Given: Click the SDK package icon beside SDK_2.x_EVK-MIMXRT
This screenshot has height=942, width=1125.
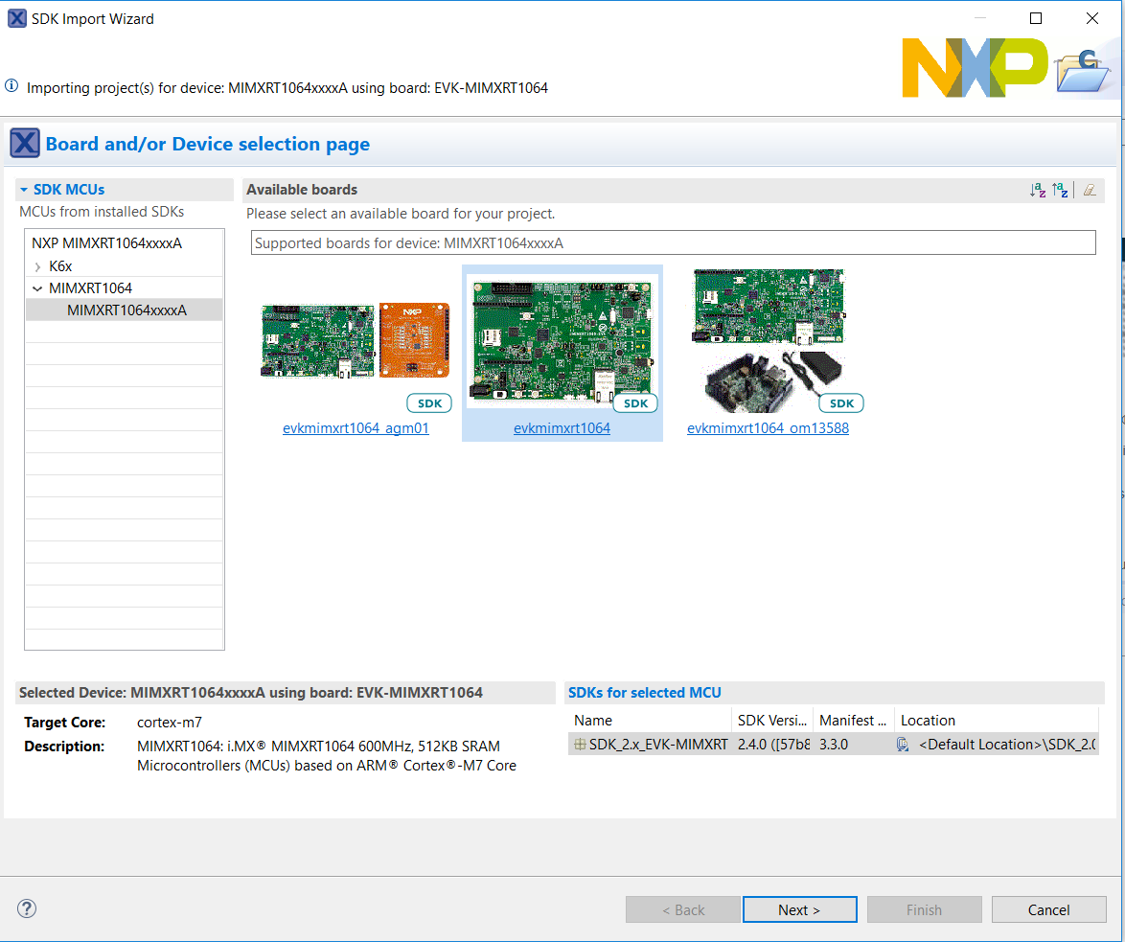Looking at the screenshot, I should [580, 744].
